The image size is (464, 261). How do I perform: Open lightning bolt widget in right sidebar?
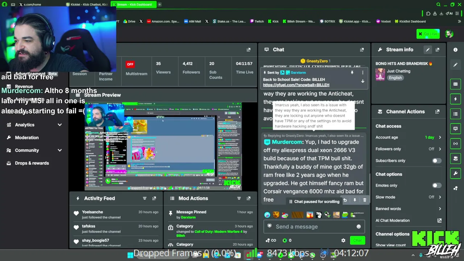coord(456,99)
